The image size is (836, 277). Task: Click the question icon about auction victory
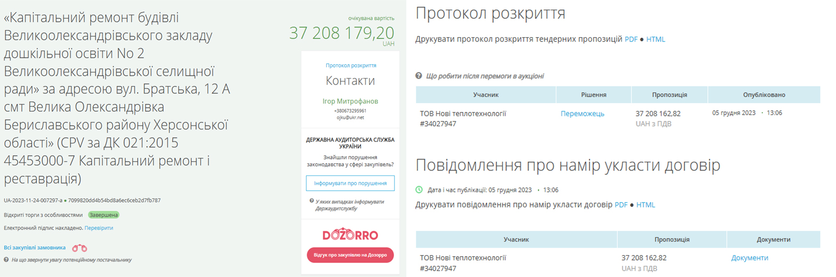[x=419, y=76]
